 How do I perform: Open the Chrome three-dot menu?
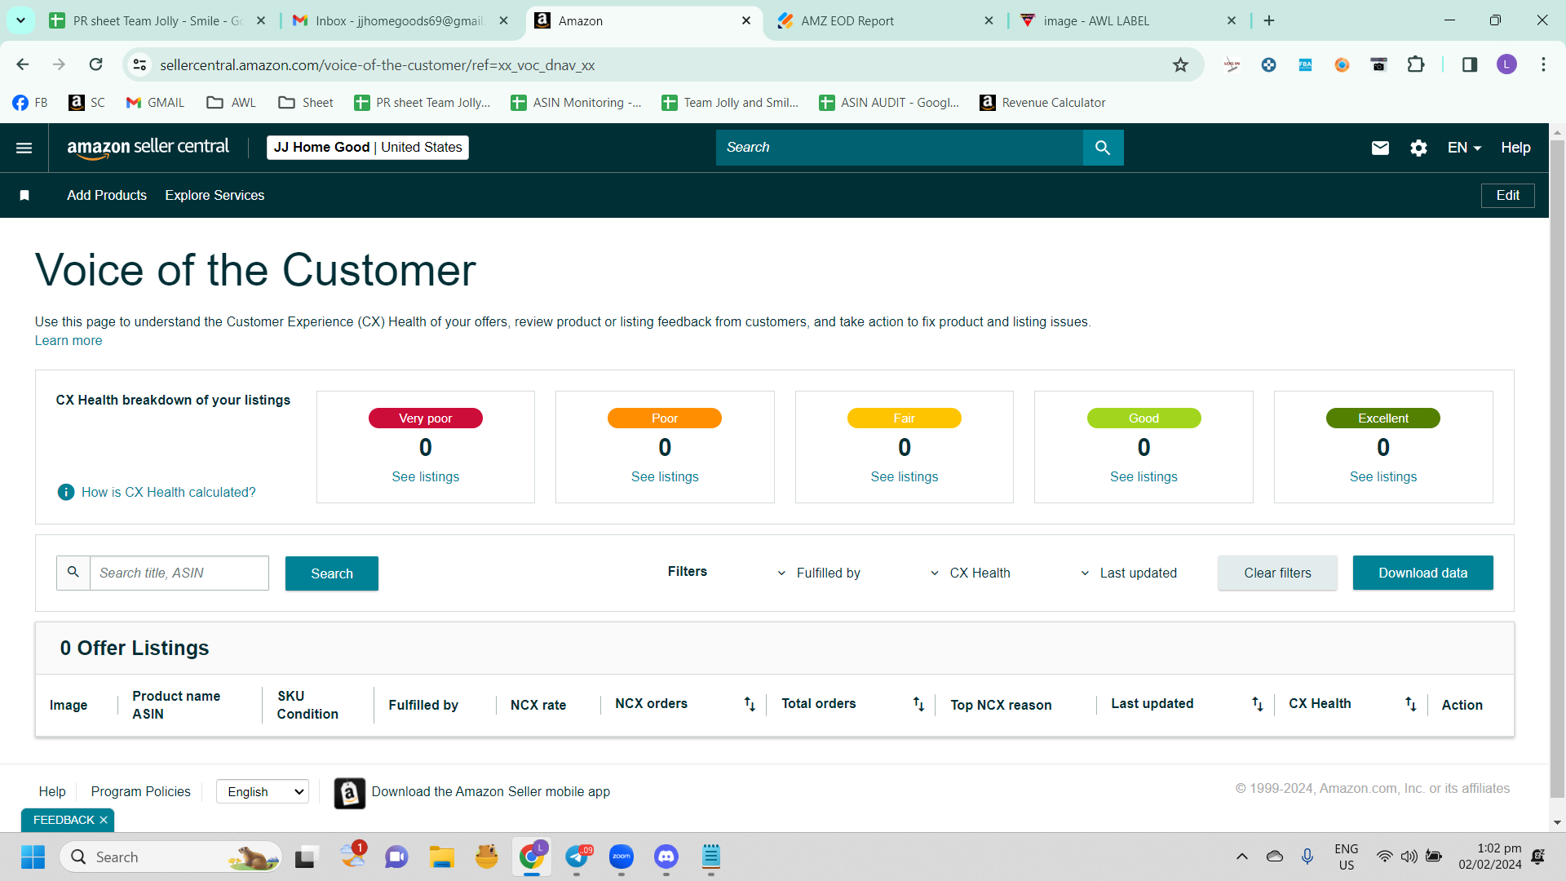[1543, 64]
